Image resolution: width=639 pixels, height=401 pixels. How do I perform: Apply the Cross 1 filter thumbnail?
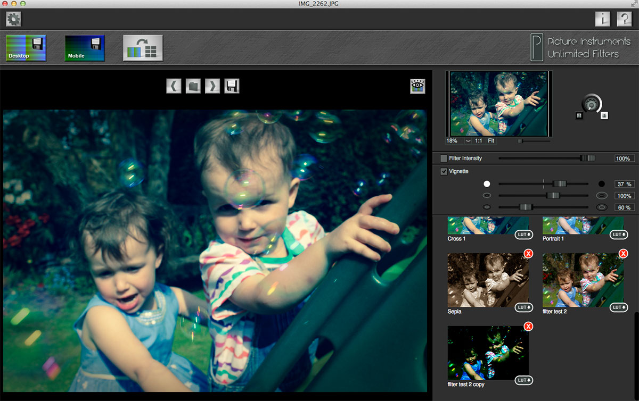click(488, 225)
